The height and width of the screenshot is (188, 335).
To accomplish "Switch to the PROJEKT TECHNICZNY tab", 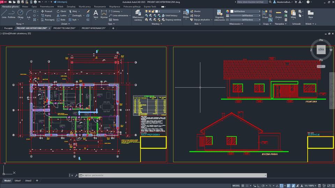I will [64, 28].
